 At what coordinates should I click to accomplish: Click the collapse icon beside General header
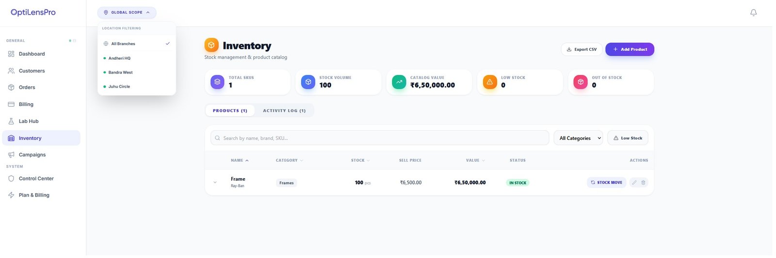coord(74,41)
